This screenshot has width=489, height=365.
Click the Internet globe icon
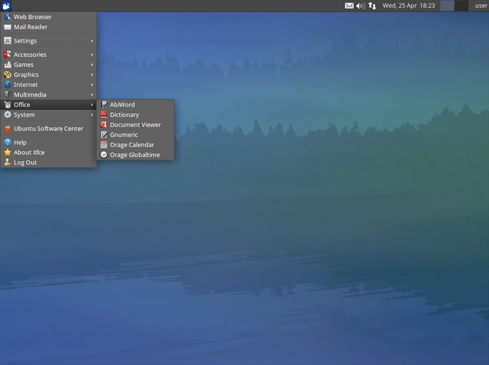point(8,84)
